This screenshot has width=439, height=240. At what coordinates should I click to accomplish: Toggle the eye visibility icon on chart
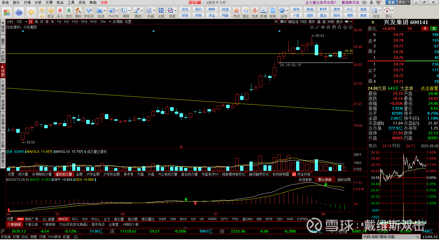pos(323,27)
